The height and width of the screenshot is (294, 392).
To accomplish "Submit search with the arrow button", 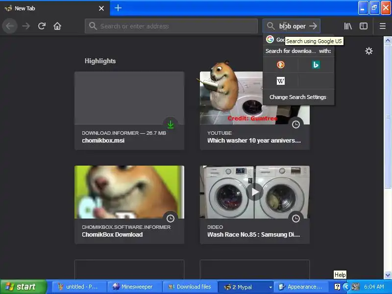I will (x=313, y=26).
